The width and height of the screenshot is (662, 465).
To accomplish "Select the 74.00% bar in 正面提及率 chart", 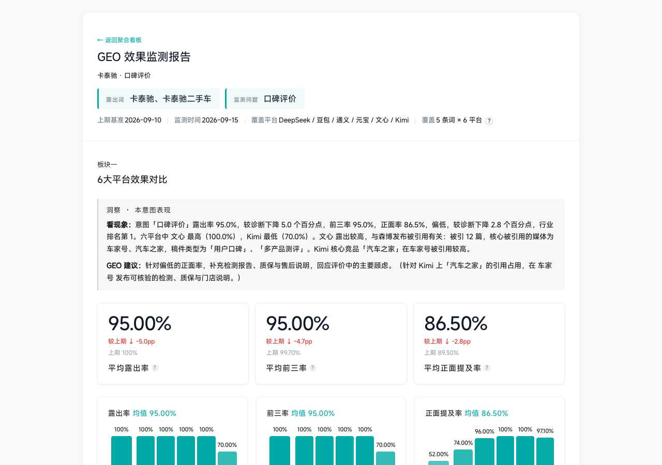I will click(463, 457).
